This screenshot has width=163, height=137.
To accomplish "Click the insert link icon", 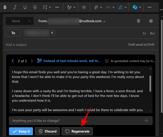I will (x=108, y=7).
